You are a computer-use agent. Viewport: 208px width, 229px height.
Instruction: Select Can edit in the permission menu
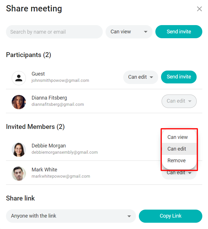(x=177, y=149)
